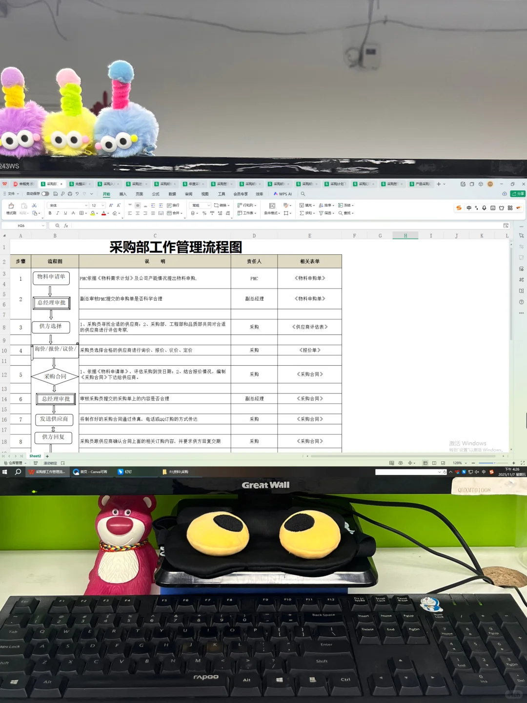Switch to the 数据 ribbon tab
Image resolution: width=527 pixels, height=703 pixels.
(x=171, y=194)
